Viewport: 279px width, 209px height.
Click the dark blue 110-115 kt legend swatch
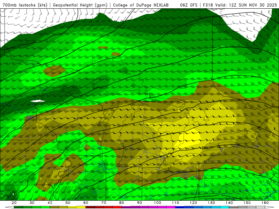tap(180, 207)
